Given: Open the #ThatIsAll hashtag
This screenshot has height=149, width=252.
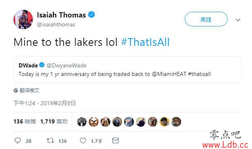Looking at the screenshot, I should (145, 42).
